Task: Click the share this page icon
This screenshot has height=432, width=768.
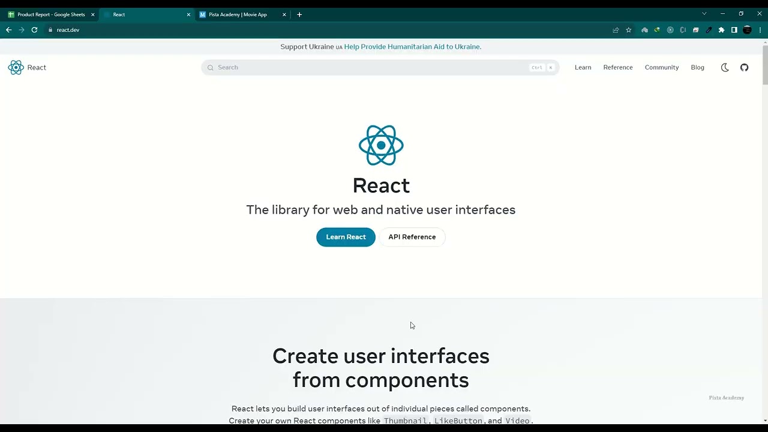Action: [x=616, y=30]
